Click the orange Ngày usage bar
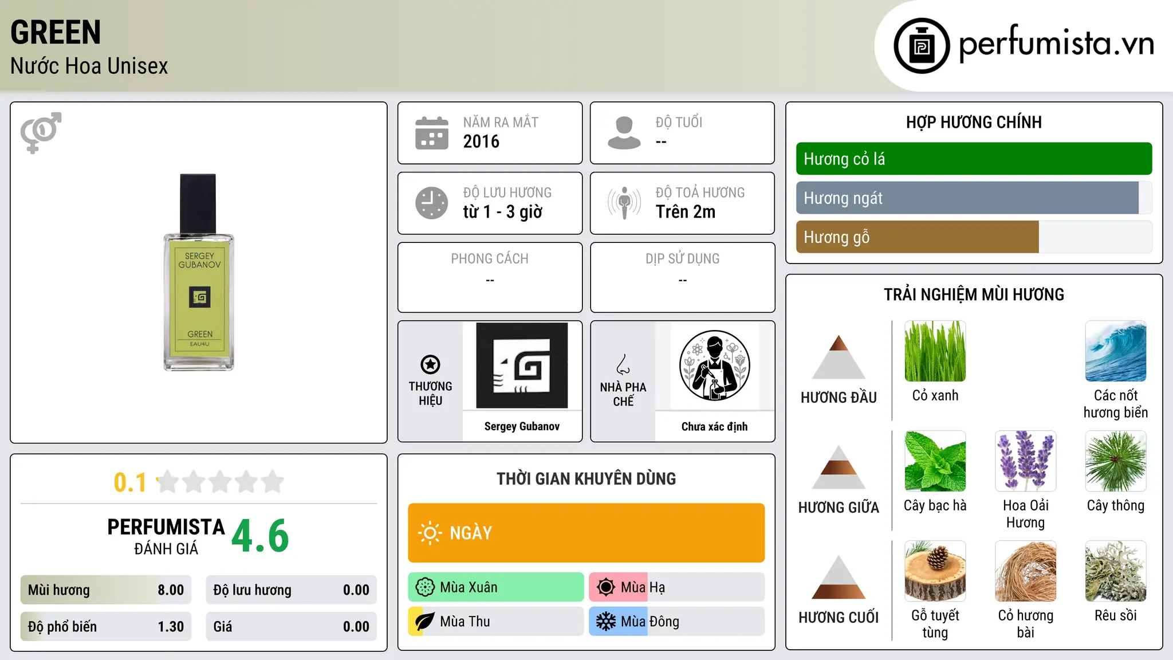Viewport: 1173px width, 660px height. point(586,533)
